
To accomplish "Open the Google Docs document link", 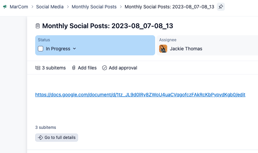I will tap(140, 95).
